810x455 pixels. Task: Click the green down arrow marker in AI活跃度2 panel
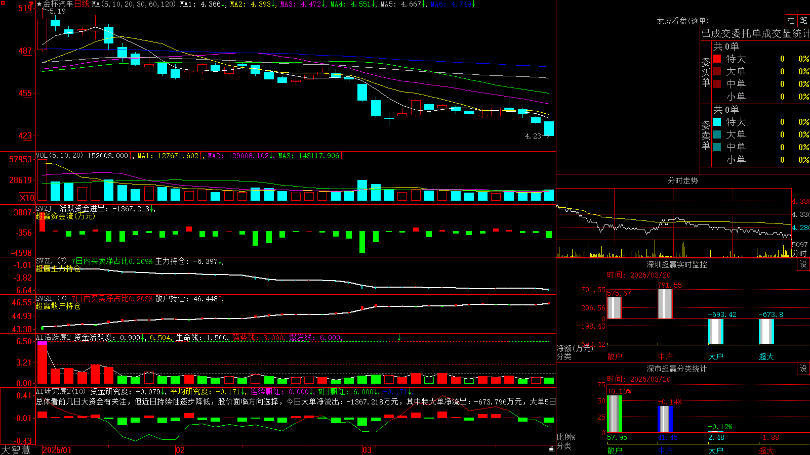tap(399, 337)
